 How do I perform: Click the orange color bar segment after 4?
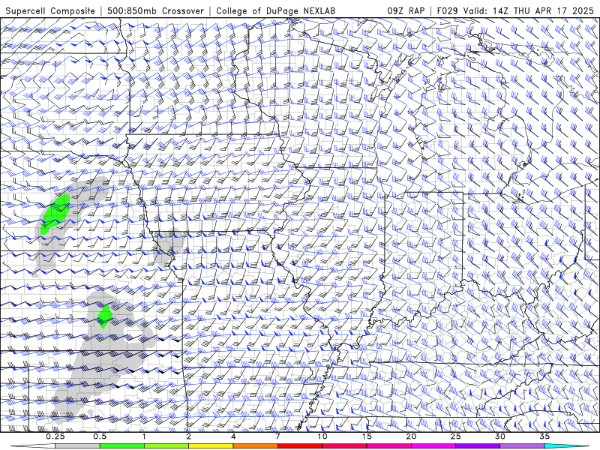255,446
